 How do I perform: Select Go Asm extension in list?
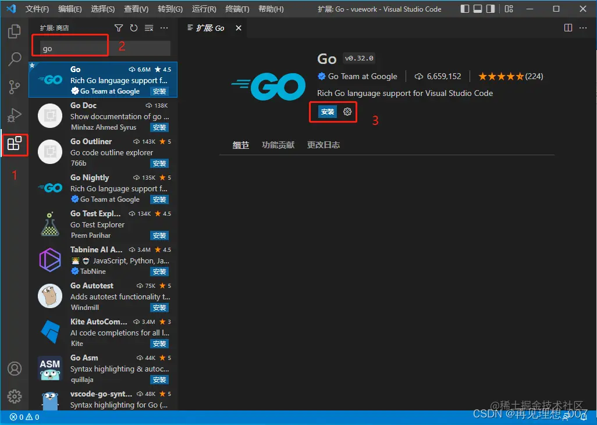pyautogui.click(x=103, y=368)
